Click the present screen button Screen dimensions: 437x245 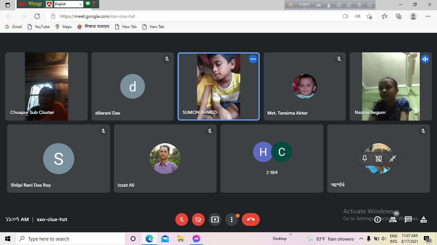[215, 219]
